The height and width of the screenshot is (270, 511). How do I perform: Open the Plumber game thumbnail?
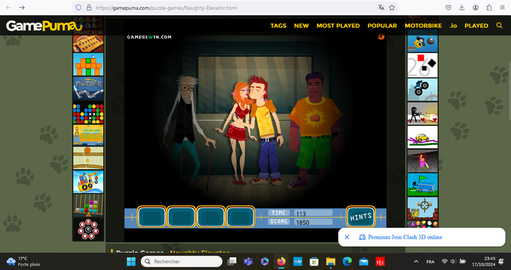[88, 89]
